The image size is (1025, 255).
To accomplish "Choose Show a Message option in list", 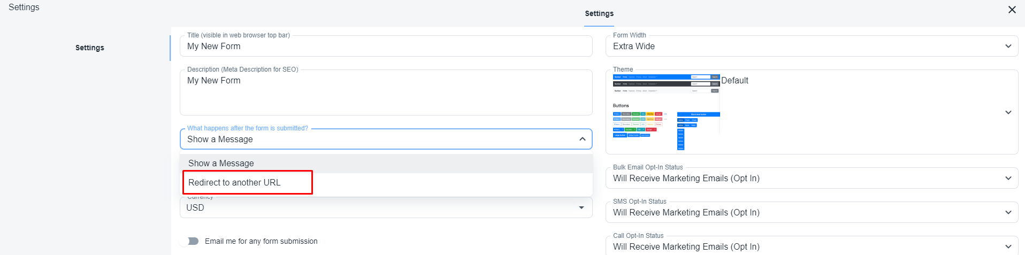I will (x=221, y=163).
